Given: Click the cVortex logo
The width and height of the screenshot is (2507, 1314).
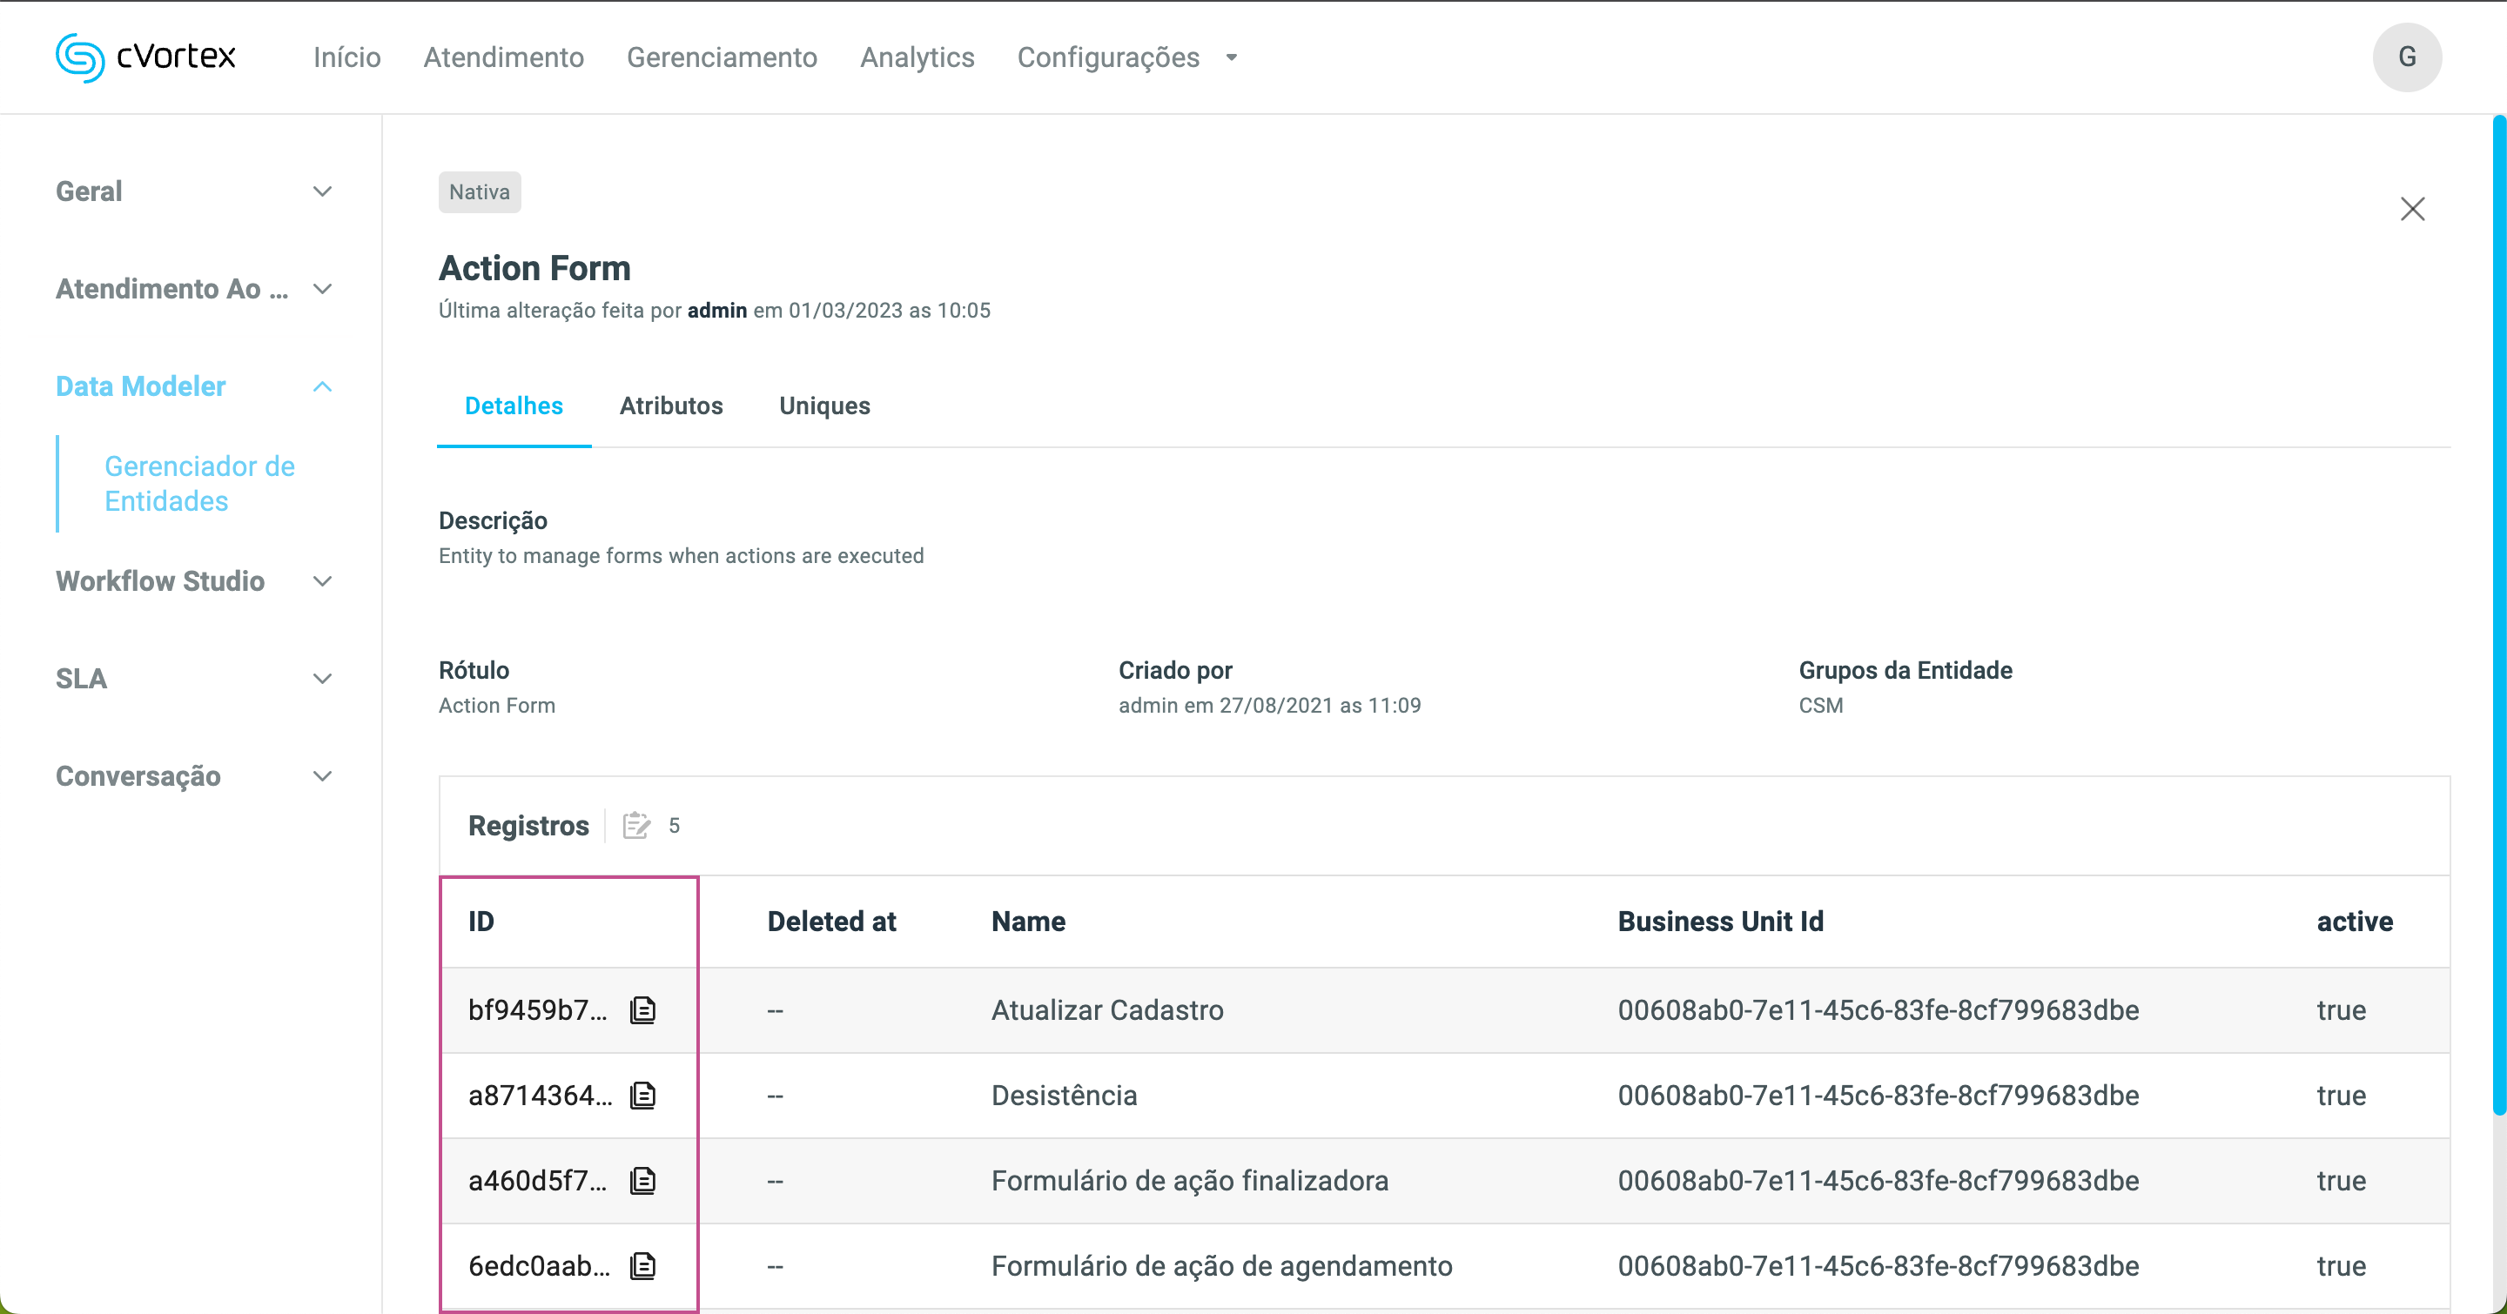Looking at the screenshot, I should click(146, 57).
